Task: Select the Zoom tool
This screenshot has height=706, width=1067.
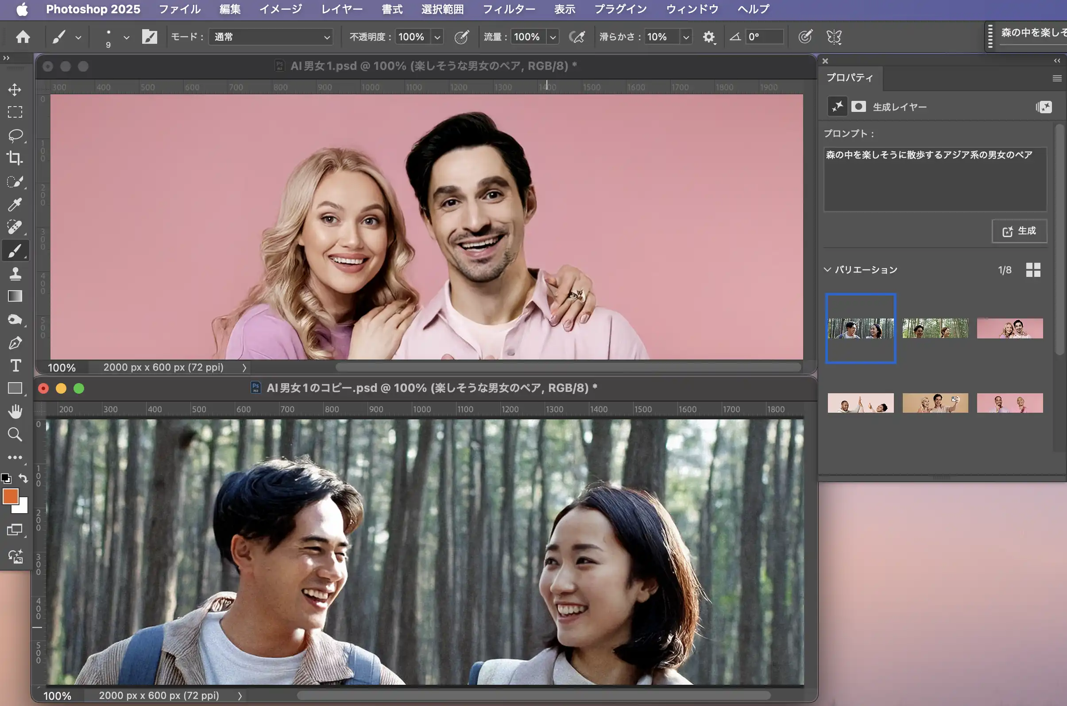Action: click(15, 434)
